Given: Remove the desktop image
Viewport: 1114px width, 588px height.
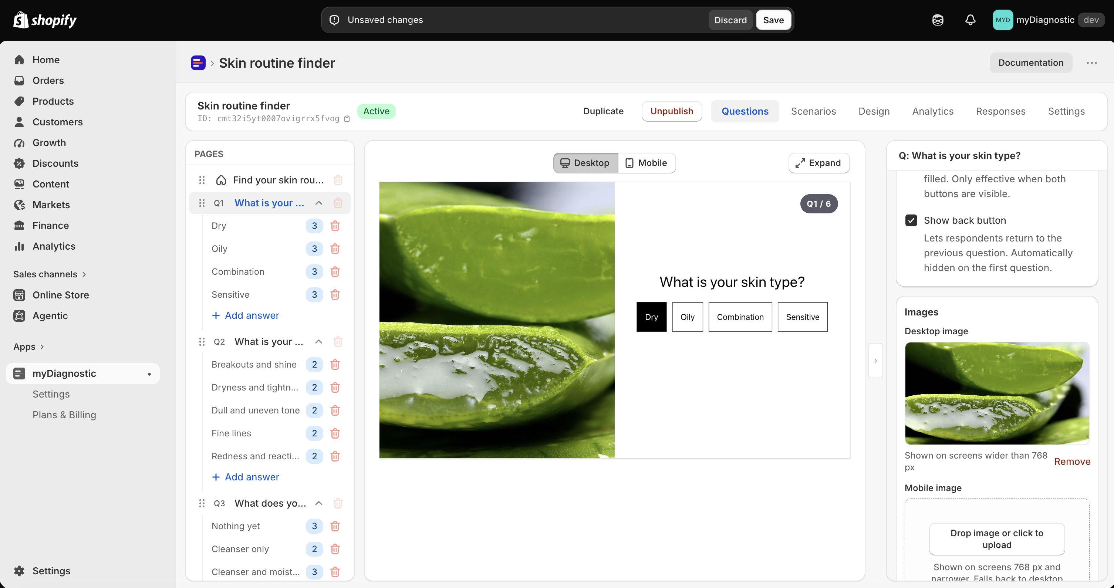Looking at the screenshot, I should pyautogui.click(x=1072, y=461).
